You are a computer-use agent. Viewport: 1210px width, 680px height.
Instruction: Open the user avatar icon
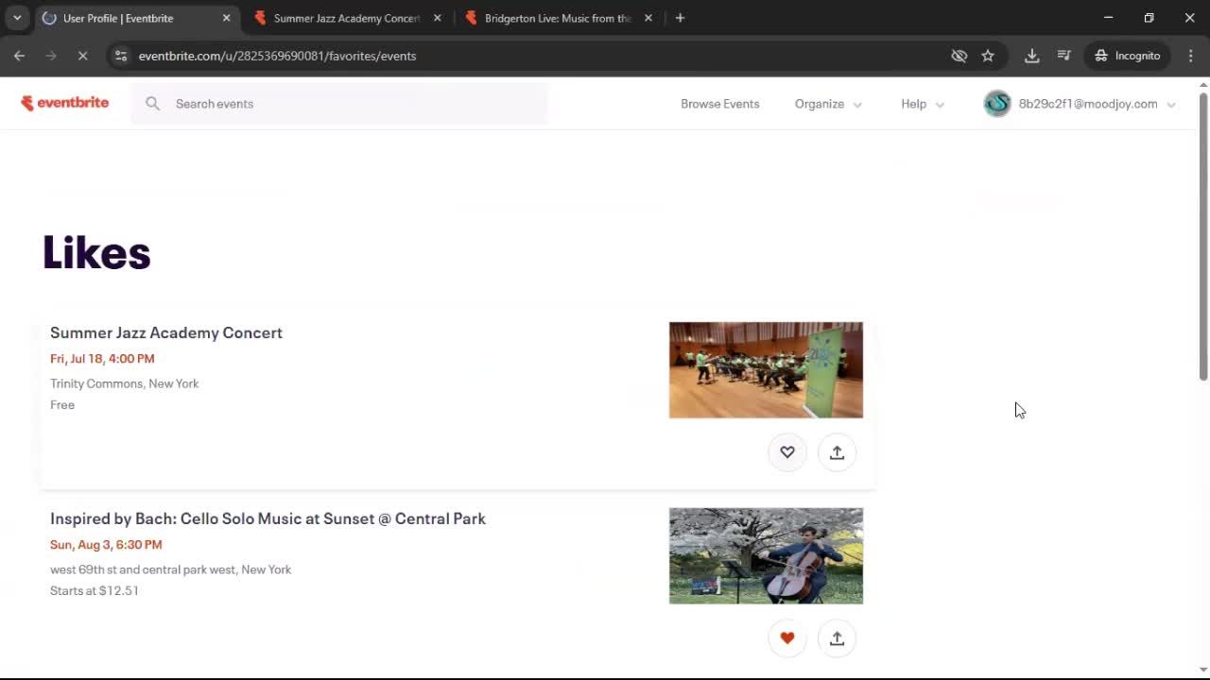pyautogui.click(x=997, y=104)
